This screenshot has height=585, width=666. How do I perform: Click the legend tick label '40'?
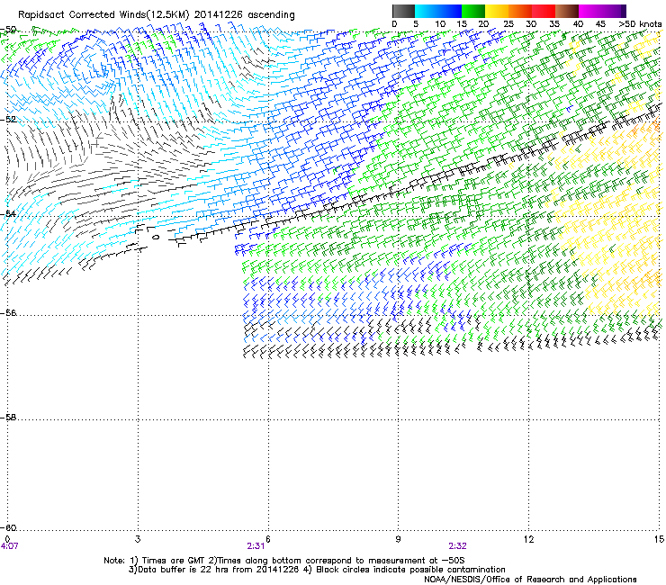pyautogui.click(x=578, y=24)
